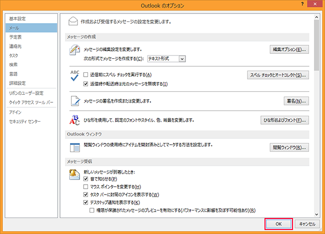Click the reading pane layout icon

coord(75,147)
